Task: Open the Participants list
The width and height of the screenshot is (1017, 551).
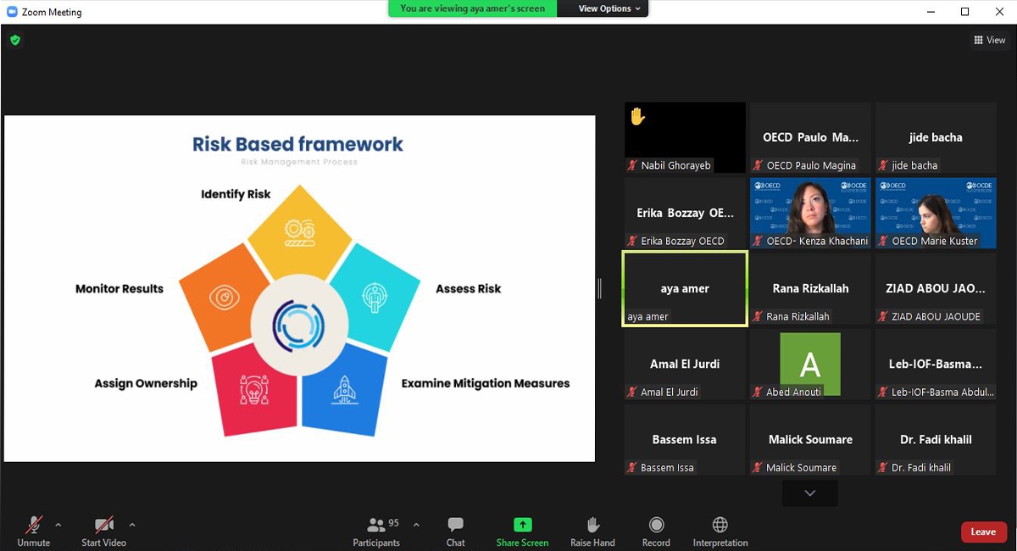Action: tap(375, 526)
